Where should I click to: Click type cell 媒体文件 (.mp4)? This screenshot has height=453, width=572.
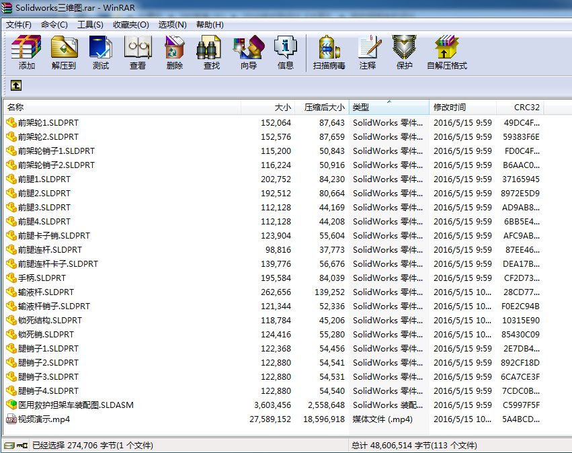382,419
